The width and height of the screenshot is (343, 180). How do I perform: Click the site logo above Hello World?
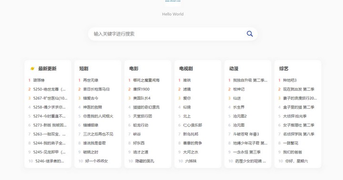click(172, 2)
